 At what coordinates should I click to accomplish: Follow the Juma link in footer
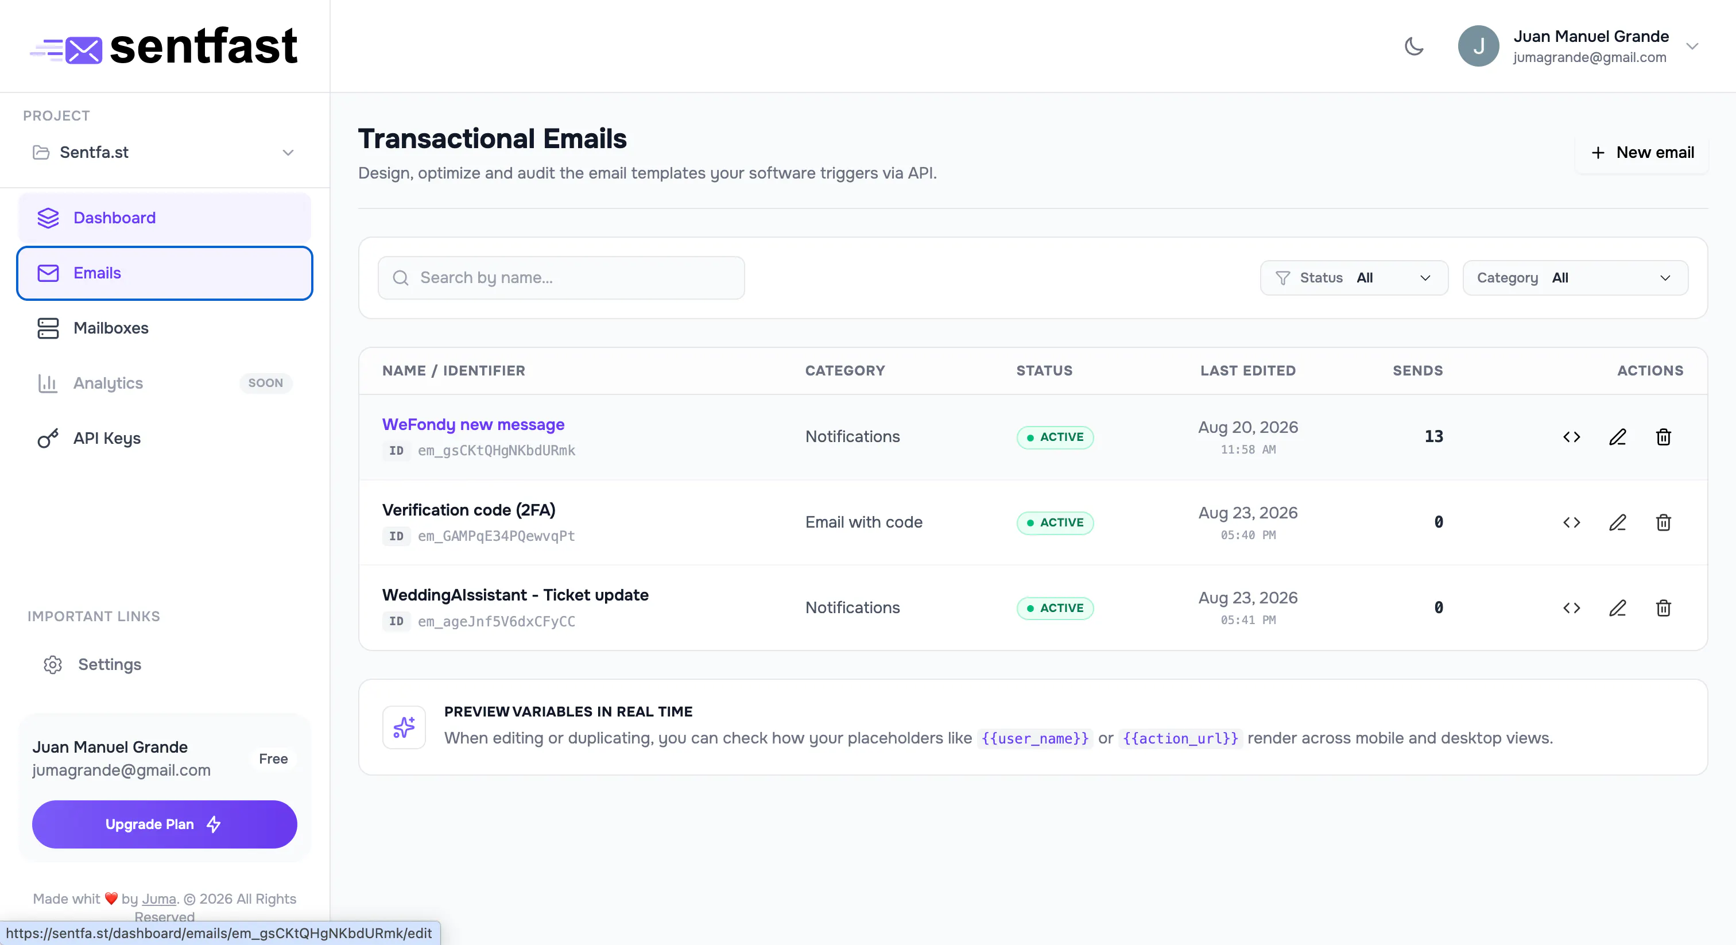(158, 899)
